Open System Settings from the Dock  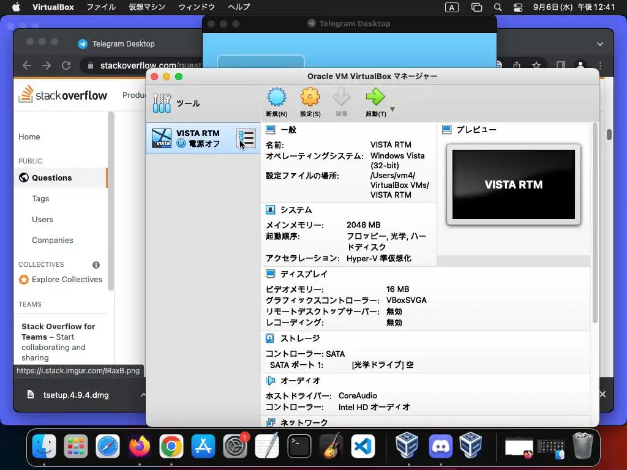pyautogui.click(x=235, y=446)
